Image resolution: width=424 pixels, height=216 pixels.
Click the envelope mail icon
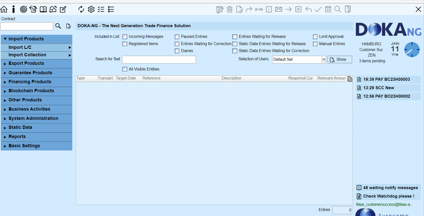click(279, 9)
